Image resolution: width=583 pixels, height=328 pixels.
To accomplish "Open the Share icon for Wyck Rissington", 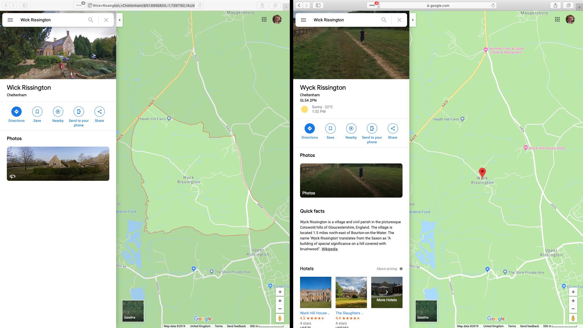I will [x=393, y=129].
